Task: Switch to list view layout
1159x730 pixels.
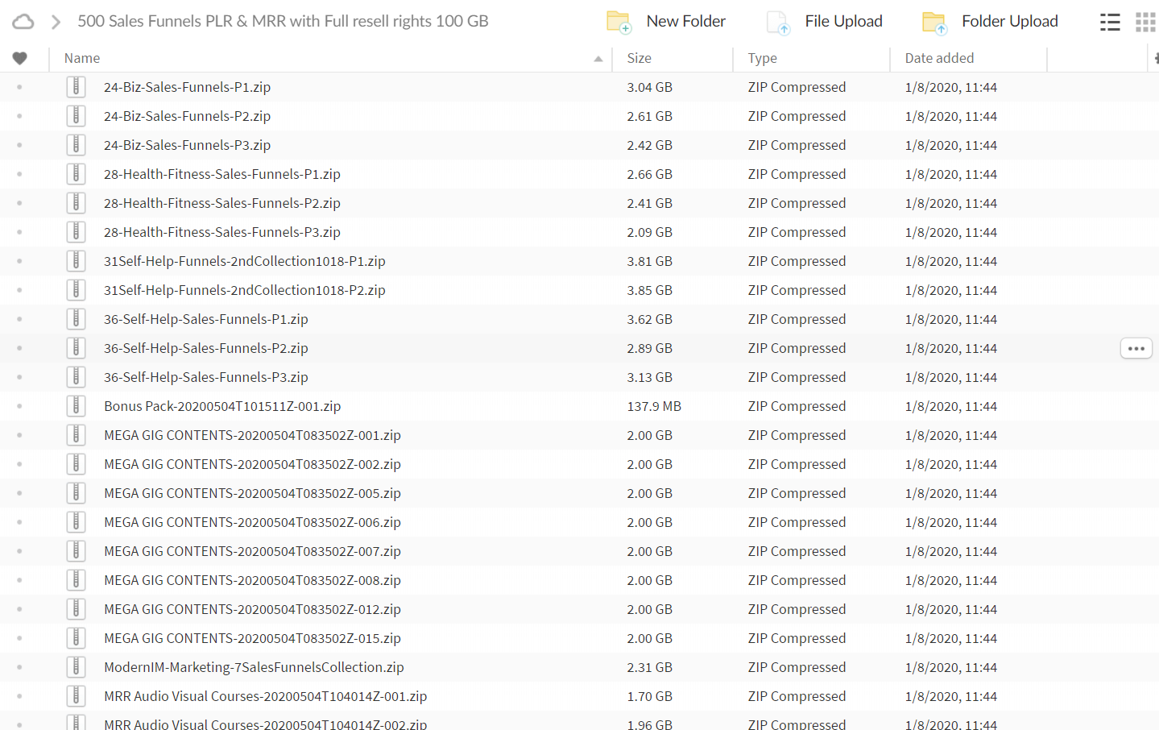Action: point(1110,22)
